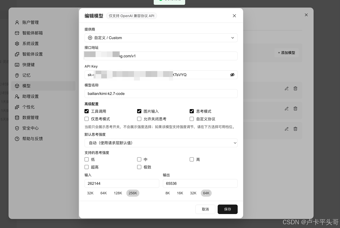Click the edit pencil icon of third model row
This screenshot has width=340, height=228.
click(286, 129)
